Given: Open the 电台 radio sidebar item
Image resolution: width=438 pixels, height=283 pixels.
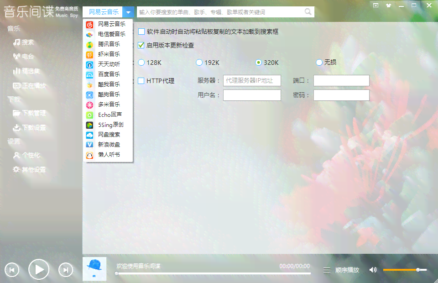Looking at the screenshot, I should tap(23, 57).
